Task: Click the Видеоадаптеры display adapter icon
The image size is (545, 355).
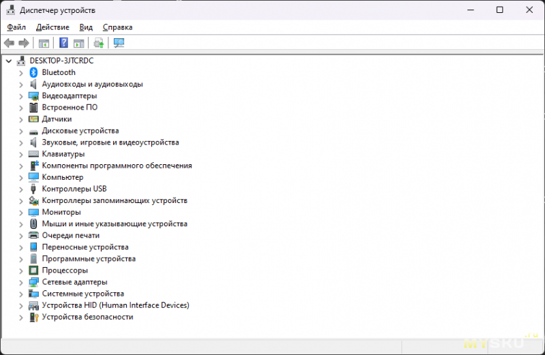Action: (33, 95)
